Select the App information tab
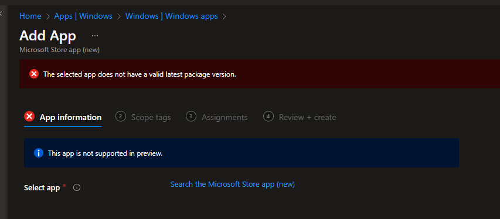This screenshot has height=219, width=500. [x=63, y=117]
